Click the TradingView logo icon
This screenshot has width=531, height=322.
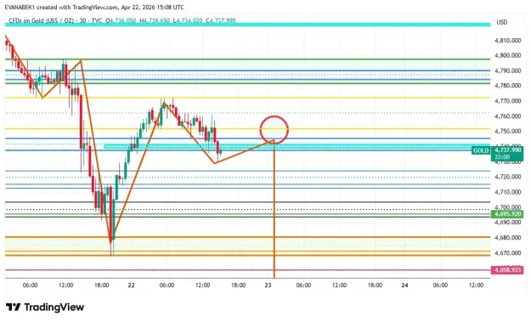(14, 307)
